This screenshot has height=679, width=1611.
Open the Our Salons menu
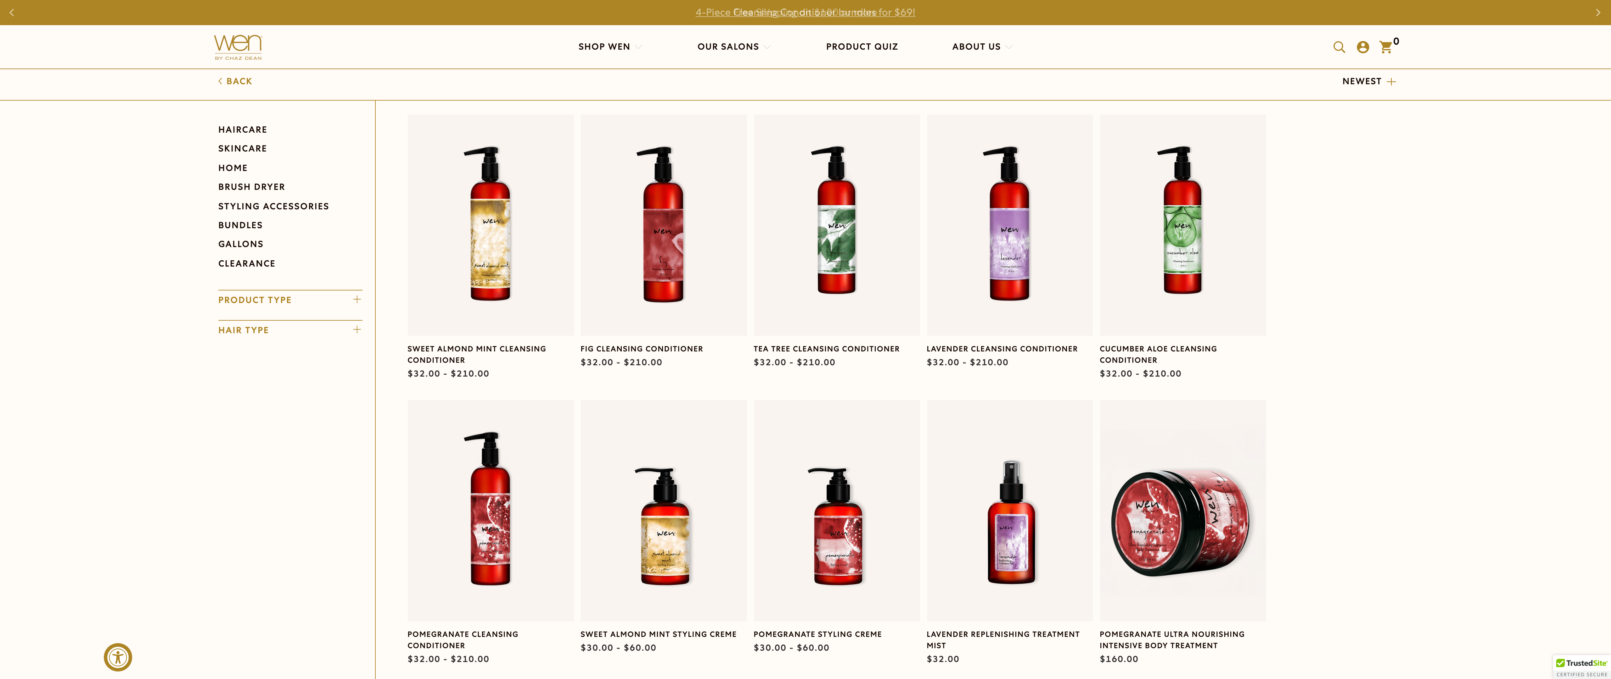point(733,47)
